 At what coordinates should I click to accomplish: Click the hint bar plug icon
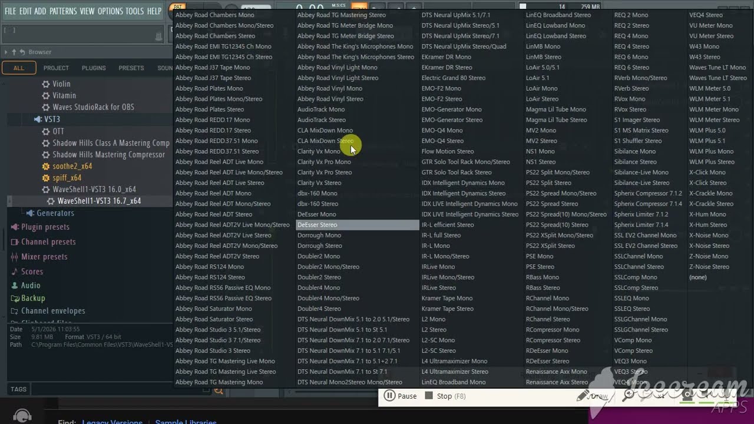[x=158, y=37]
